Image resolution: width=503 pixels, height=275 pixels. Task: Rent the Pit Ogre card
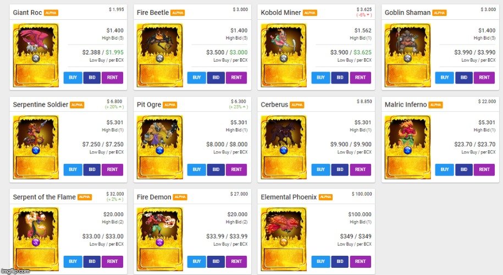coord(236,169)
